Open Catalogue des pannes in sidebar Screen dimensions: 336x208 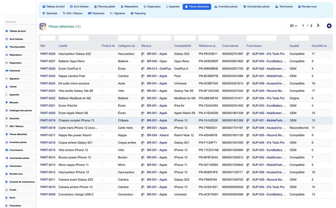[x=20, y=111]
